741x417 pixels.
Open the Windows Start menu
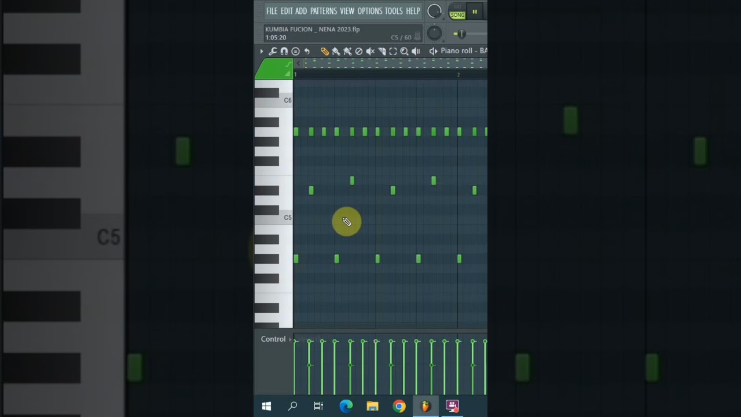tap(267, 406)
